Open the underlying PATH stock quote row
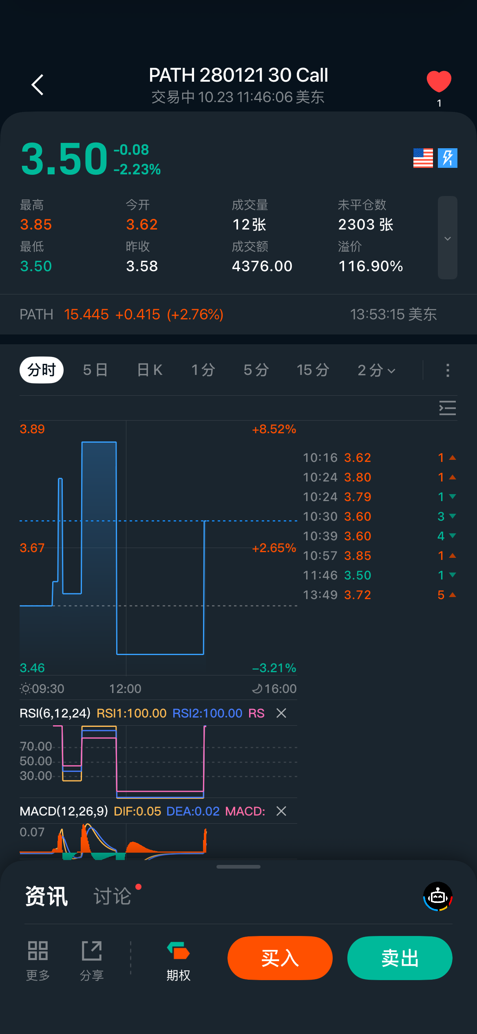Screen dimensions: 477x1034 pyautogui.click(x=228, y=314)
